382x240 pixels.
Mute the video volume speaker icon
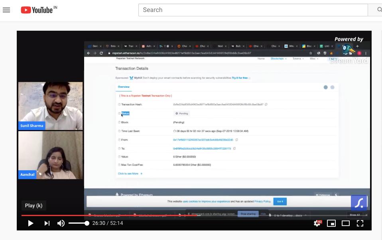[61, 223]
